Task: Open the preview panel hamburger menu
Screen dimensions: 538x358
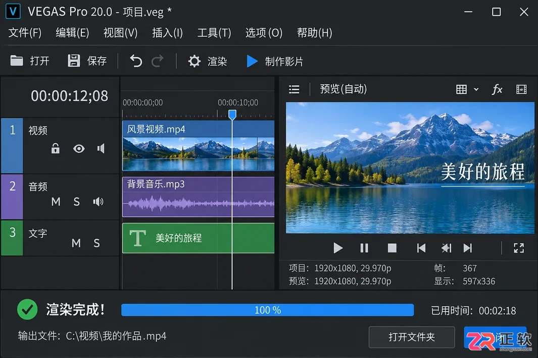Action: 294,89
